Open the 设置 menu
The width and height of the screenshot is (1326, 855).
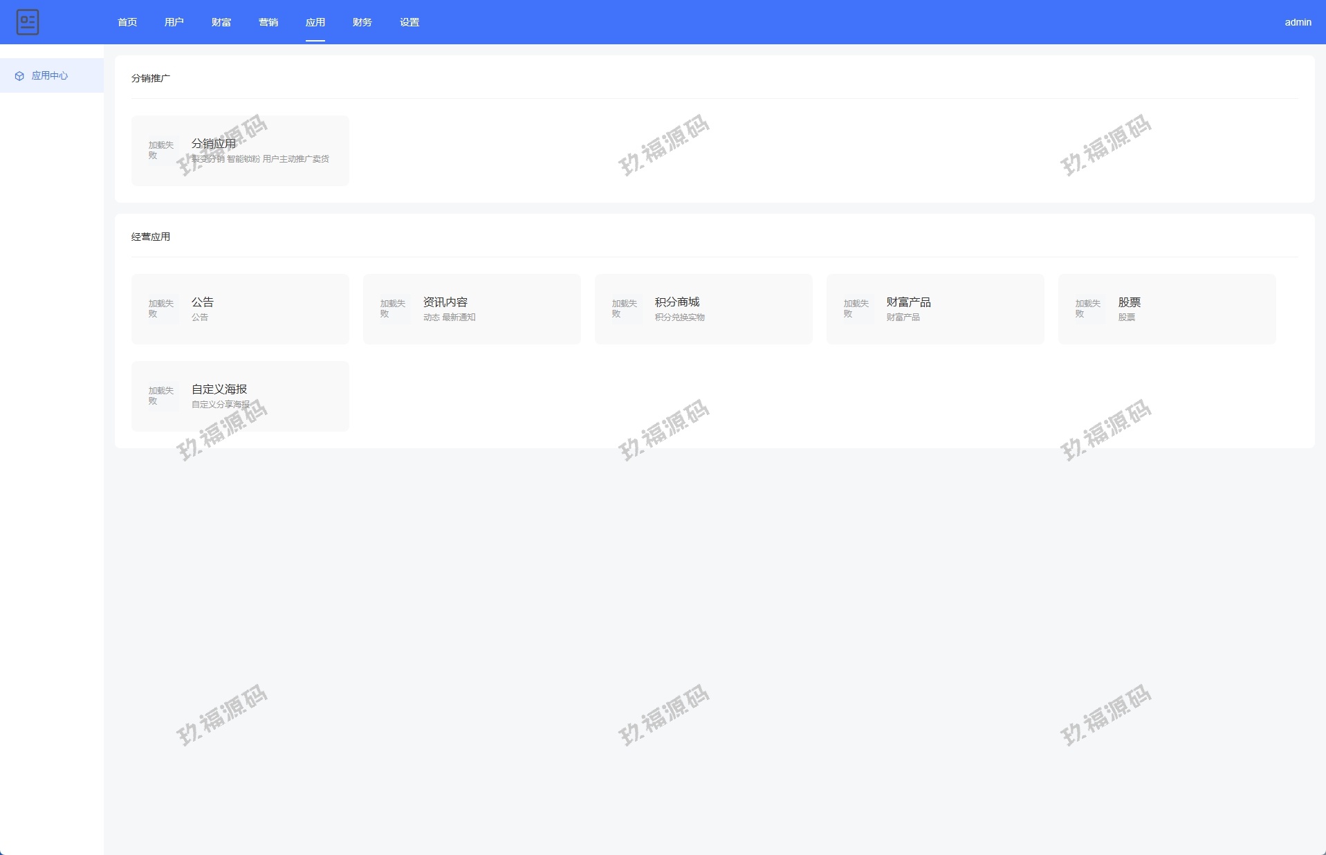pyautogui.click(x=409, y=22)
